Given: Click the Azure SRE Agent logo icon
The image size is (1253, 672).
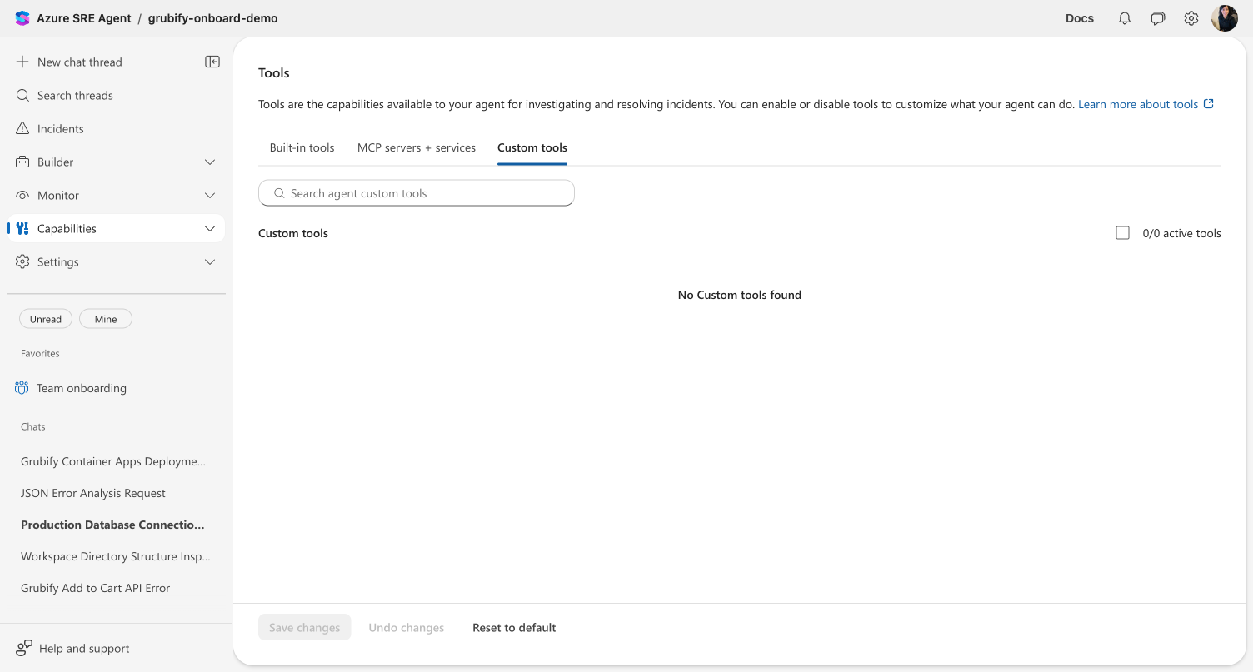Looking at the screenshot, I should click(22, 18).
